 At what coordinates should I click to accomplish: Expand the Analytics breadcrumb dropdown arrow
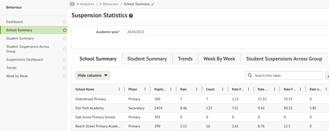click(x=78, y=4)
